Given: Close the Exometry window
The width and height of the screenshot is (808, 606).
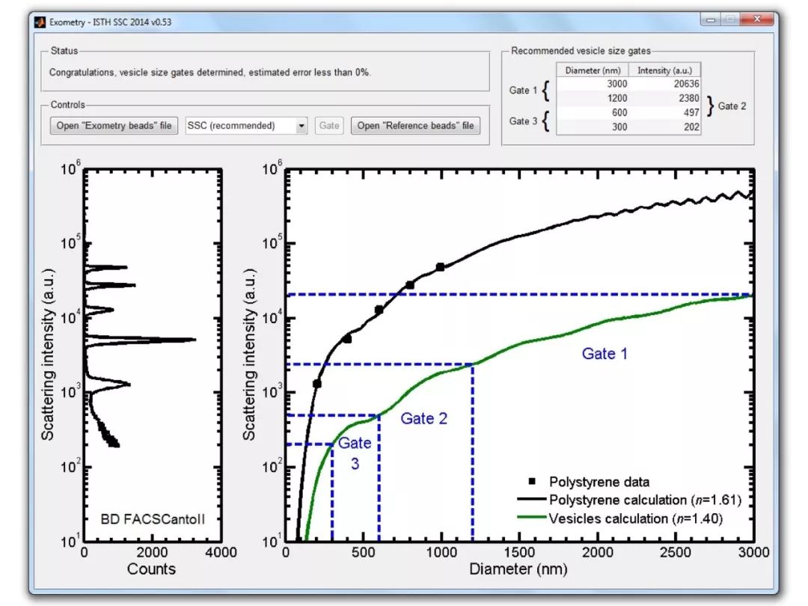Looking at the screenshot, I should [756, 19].
